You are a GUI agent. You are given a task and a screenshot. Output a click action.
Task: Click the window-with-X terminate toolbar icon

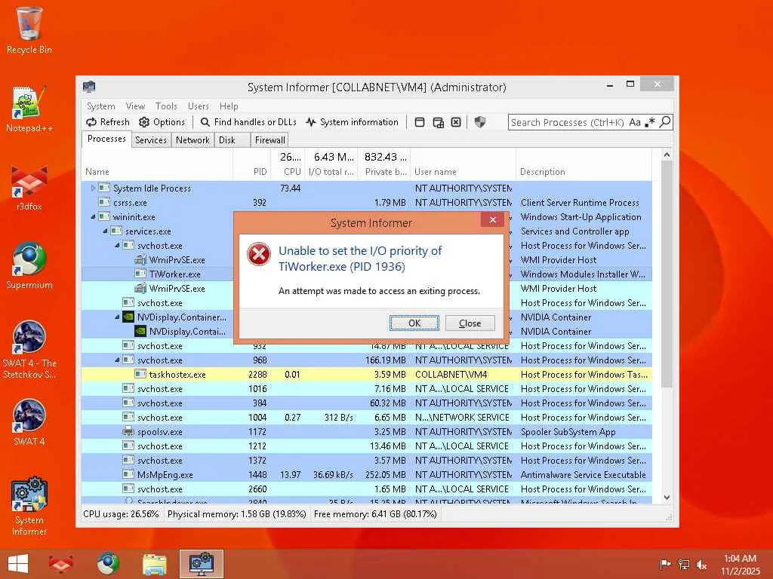pyautogui.click(x=456, y=122)
